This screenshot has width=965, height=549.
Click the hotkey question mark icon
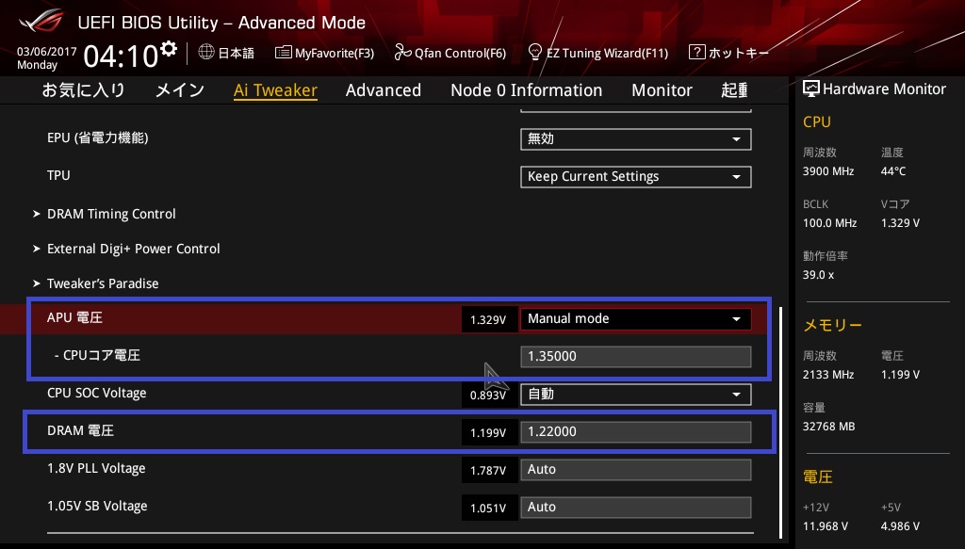(696, 52)
